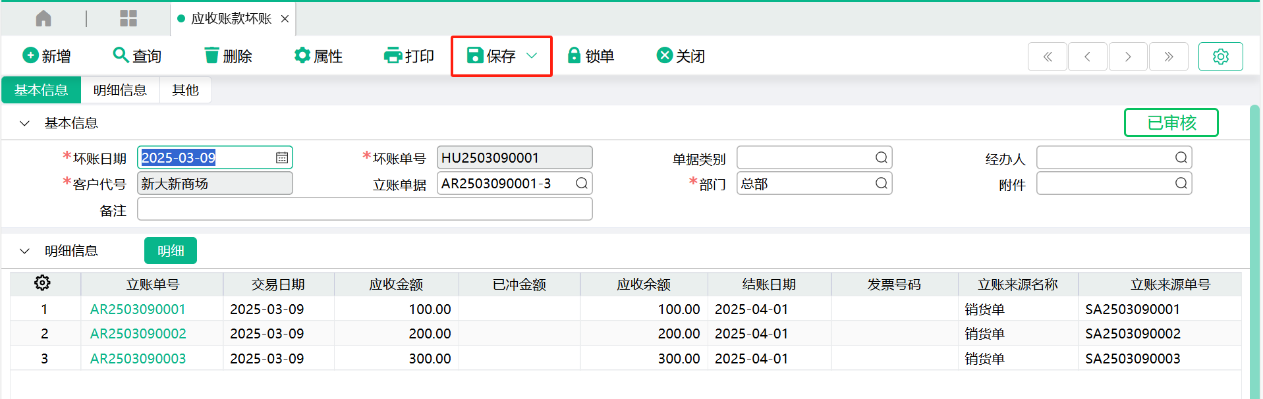Screen dimensions: 1263x399
Task: Select the SA2503090002 source number cell
Action: (1160, 334)
